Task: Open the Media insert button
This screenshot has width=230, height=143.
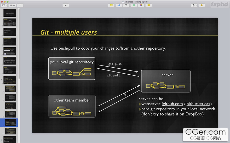Action: pos(141,5)
